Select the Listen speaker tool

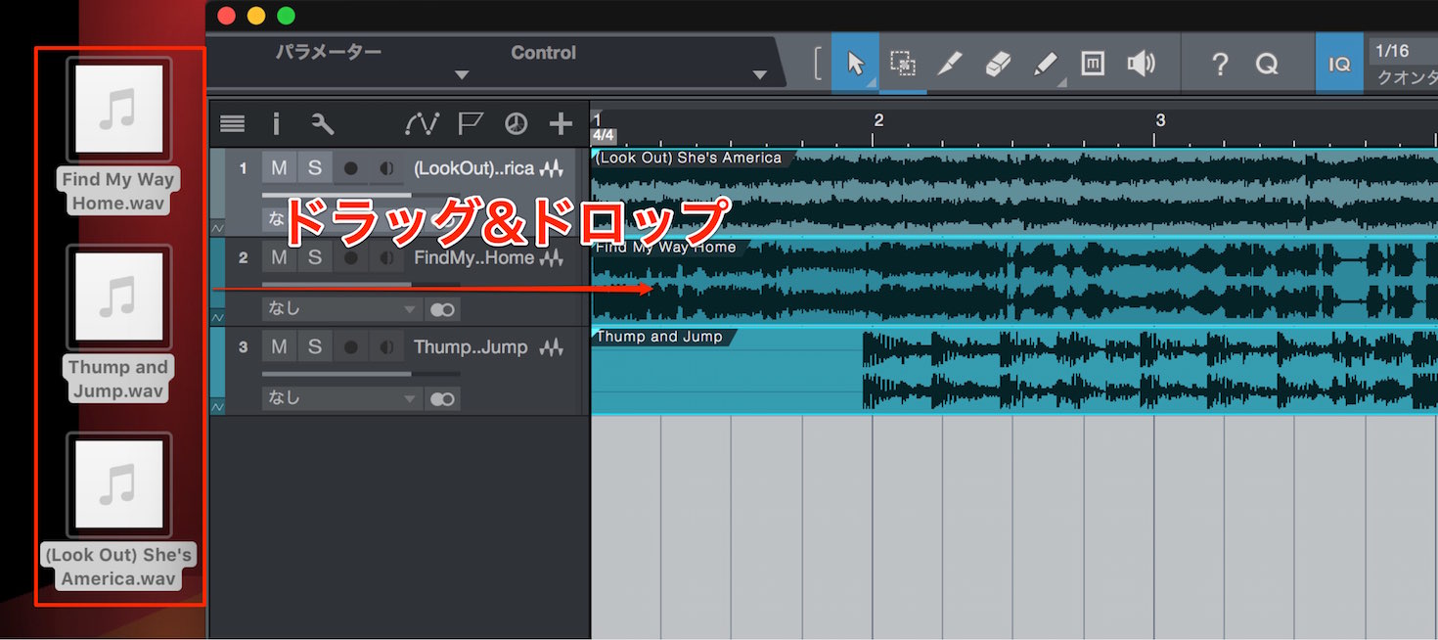point(1141,64)
